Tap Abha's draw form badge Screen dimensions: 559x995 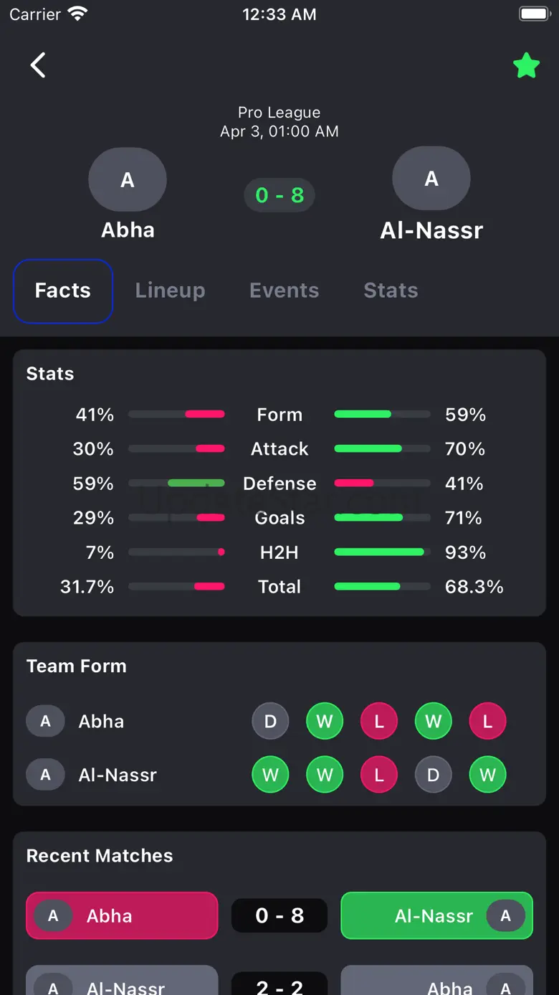point(270,721)
